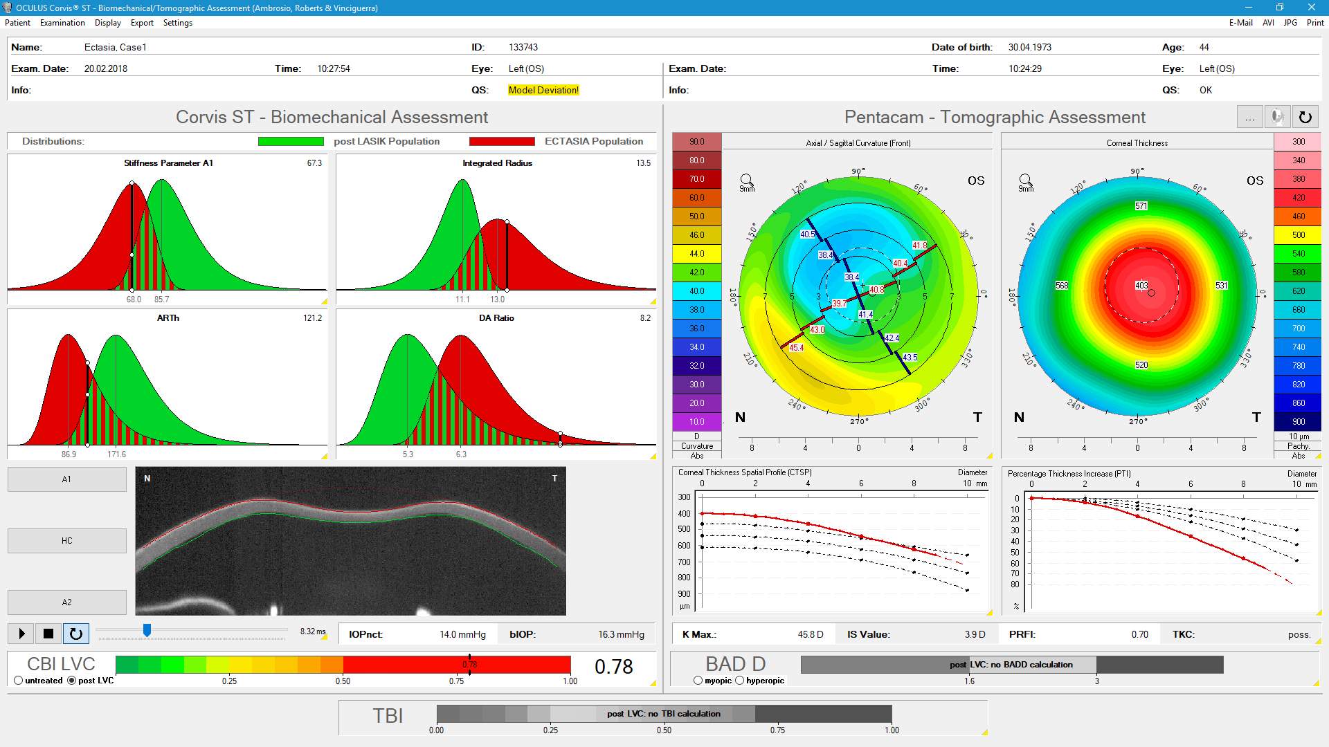Expand TBI panel corner triangle
1329x747 pixels.
tap(984, 732)
